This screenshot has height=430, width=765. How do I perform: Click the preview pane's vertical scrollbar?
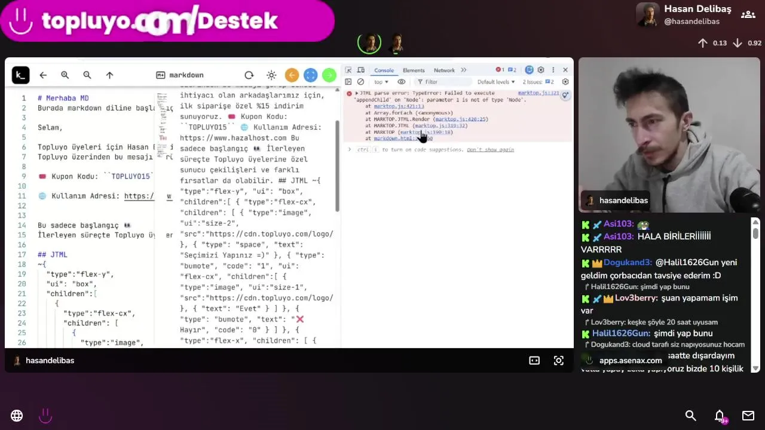click(x=338, y=166)
